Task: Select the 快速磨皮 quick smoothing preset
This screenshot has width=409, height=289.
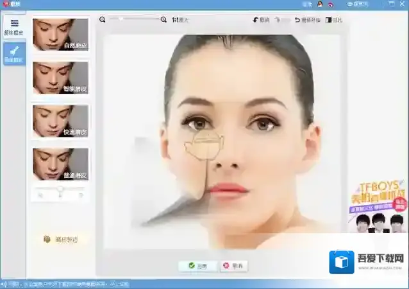Action: pos(60,121)
